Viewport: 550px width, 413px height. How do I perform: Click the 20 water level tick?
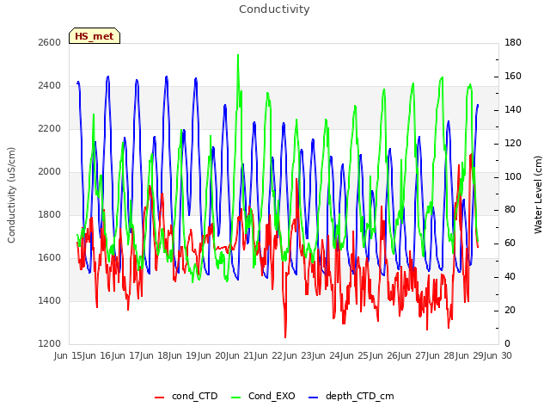(x=510, y=310)
